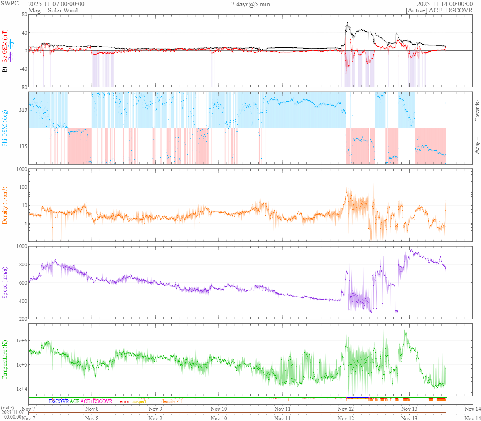Viewport: 481px width, 421px height.
Task: Click the Density (1/cm³) axis label
Action: click(5, 205)
